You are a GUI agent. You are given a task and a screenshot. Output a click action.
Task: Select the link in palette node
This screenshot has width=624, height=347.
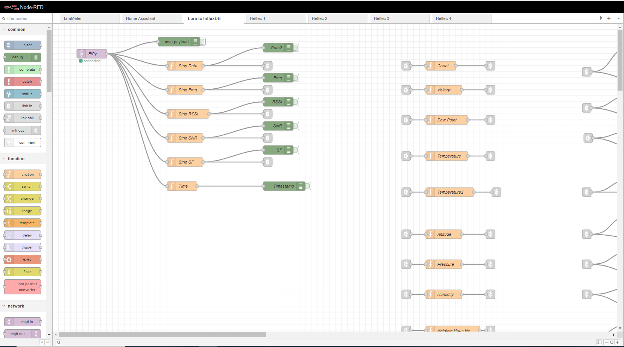click(23, 106)
